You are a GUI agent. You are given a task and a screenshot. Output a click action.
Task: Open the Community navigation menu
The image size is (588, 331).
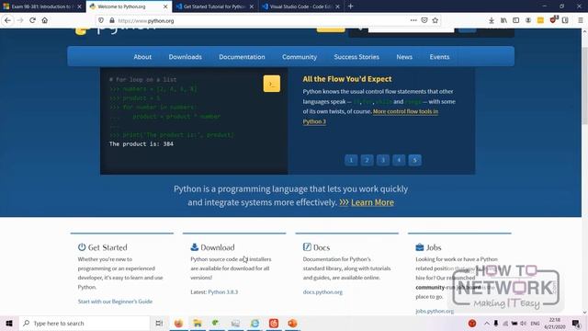coord(300,57)
